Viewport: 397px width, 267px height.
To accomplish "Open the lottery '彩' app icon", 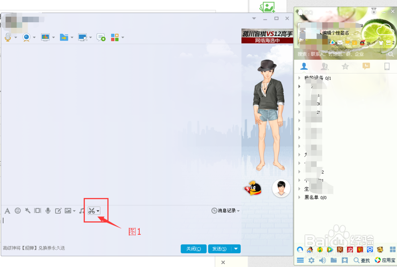I will pos(360,250).
